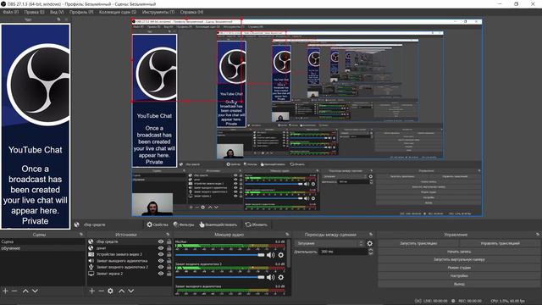Click the Длительность 300 ms input field
Viewport: 542px width, 305px height.
(x=343, y=252)
